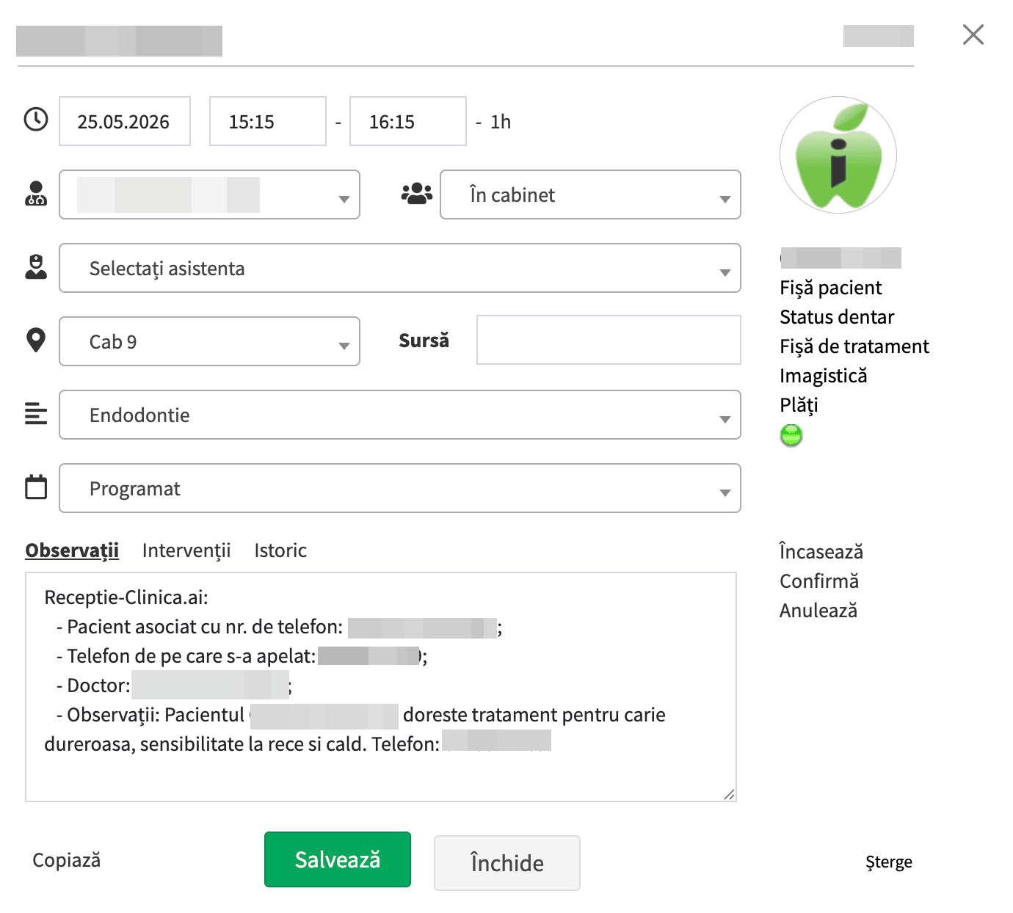Viewport: 1013px width, 913px height.
Task: Click the list icon next to Endodontie
Action: 35,414
